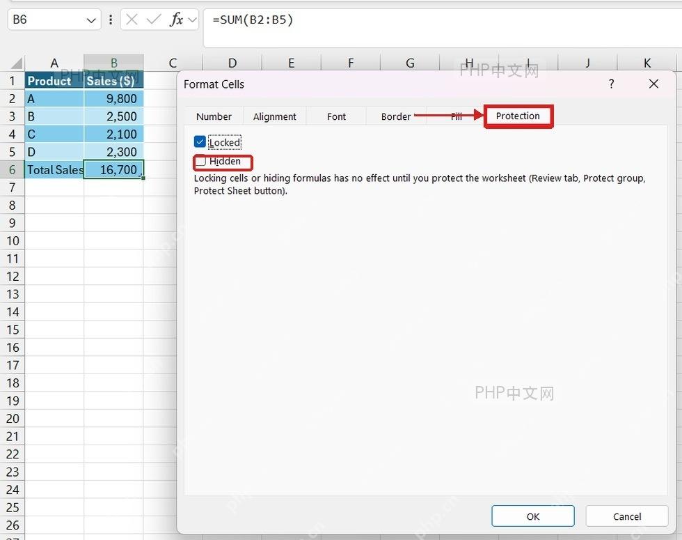Click the Cancel button
682x540 pixels.
click(627, 516)
